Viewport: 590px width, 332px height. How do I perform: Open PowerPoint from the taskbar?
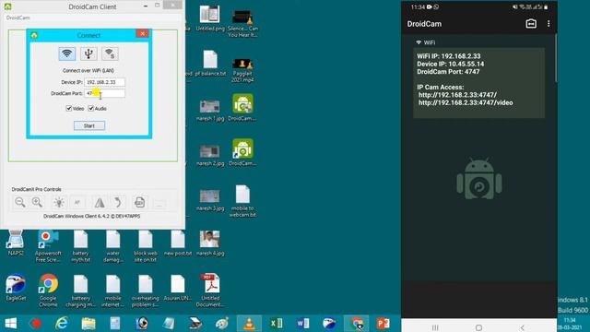[383, 324]
